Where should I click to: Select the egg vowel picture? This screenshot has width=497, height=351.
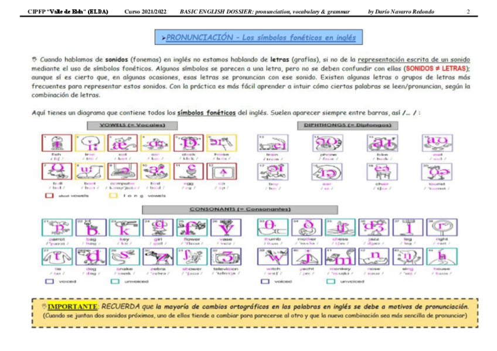coord(189,171)
